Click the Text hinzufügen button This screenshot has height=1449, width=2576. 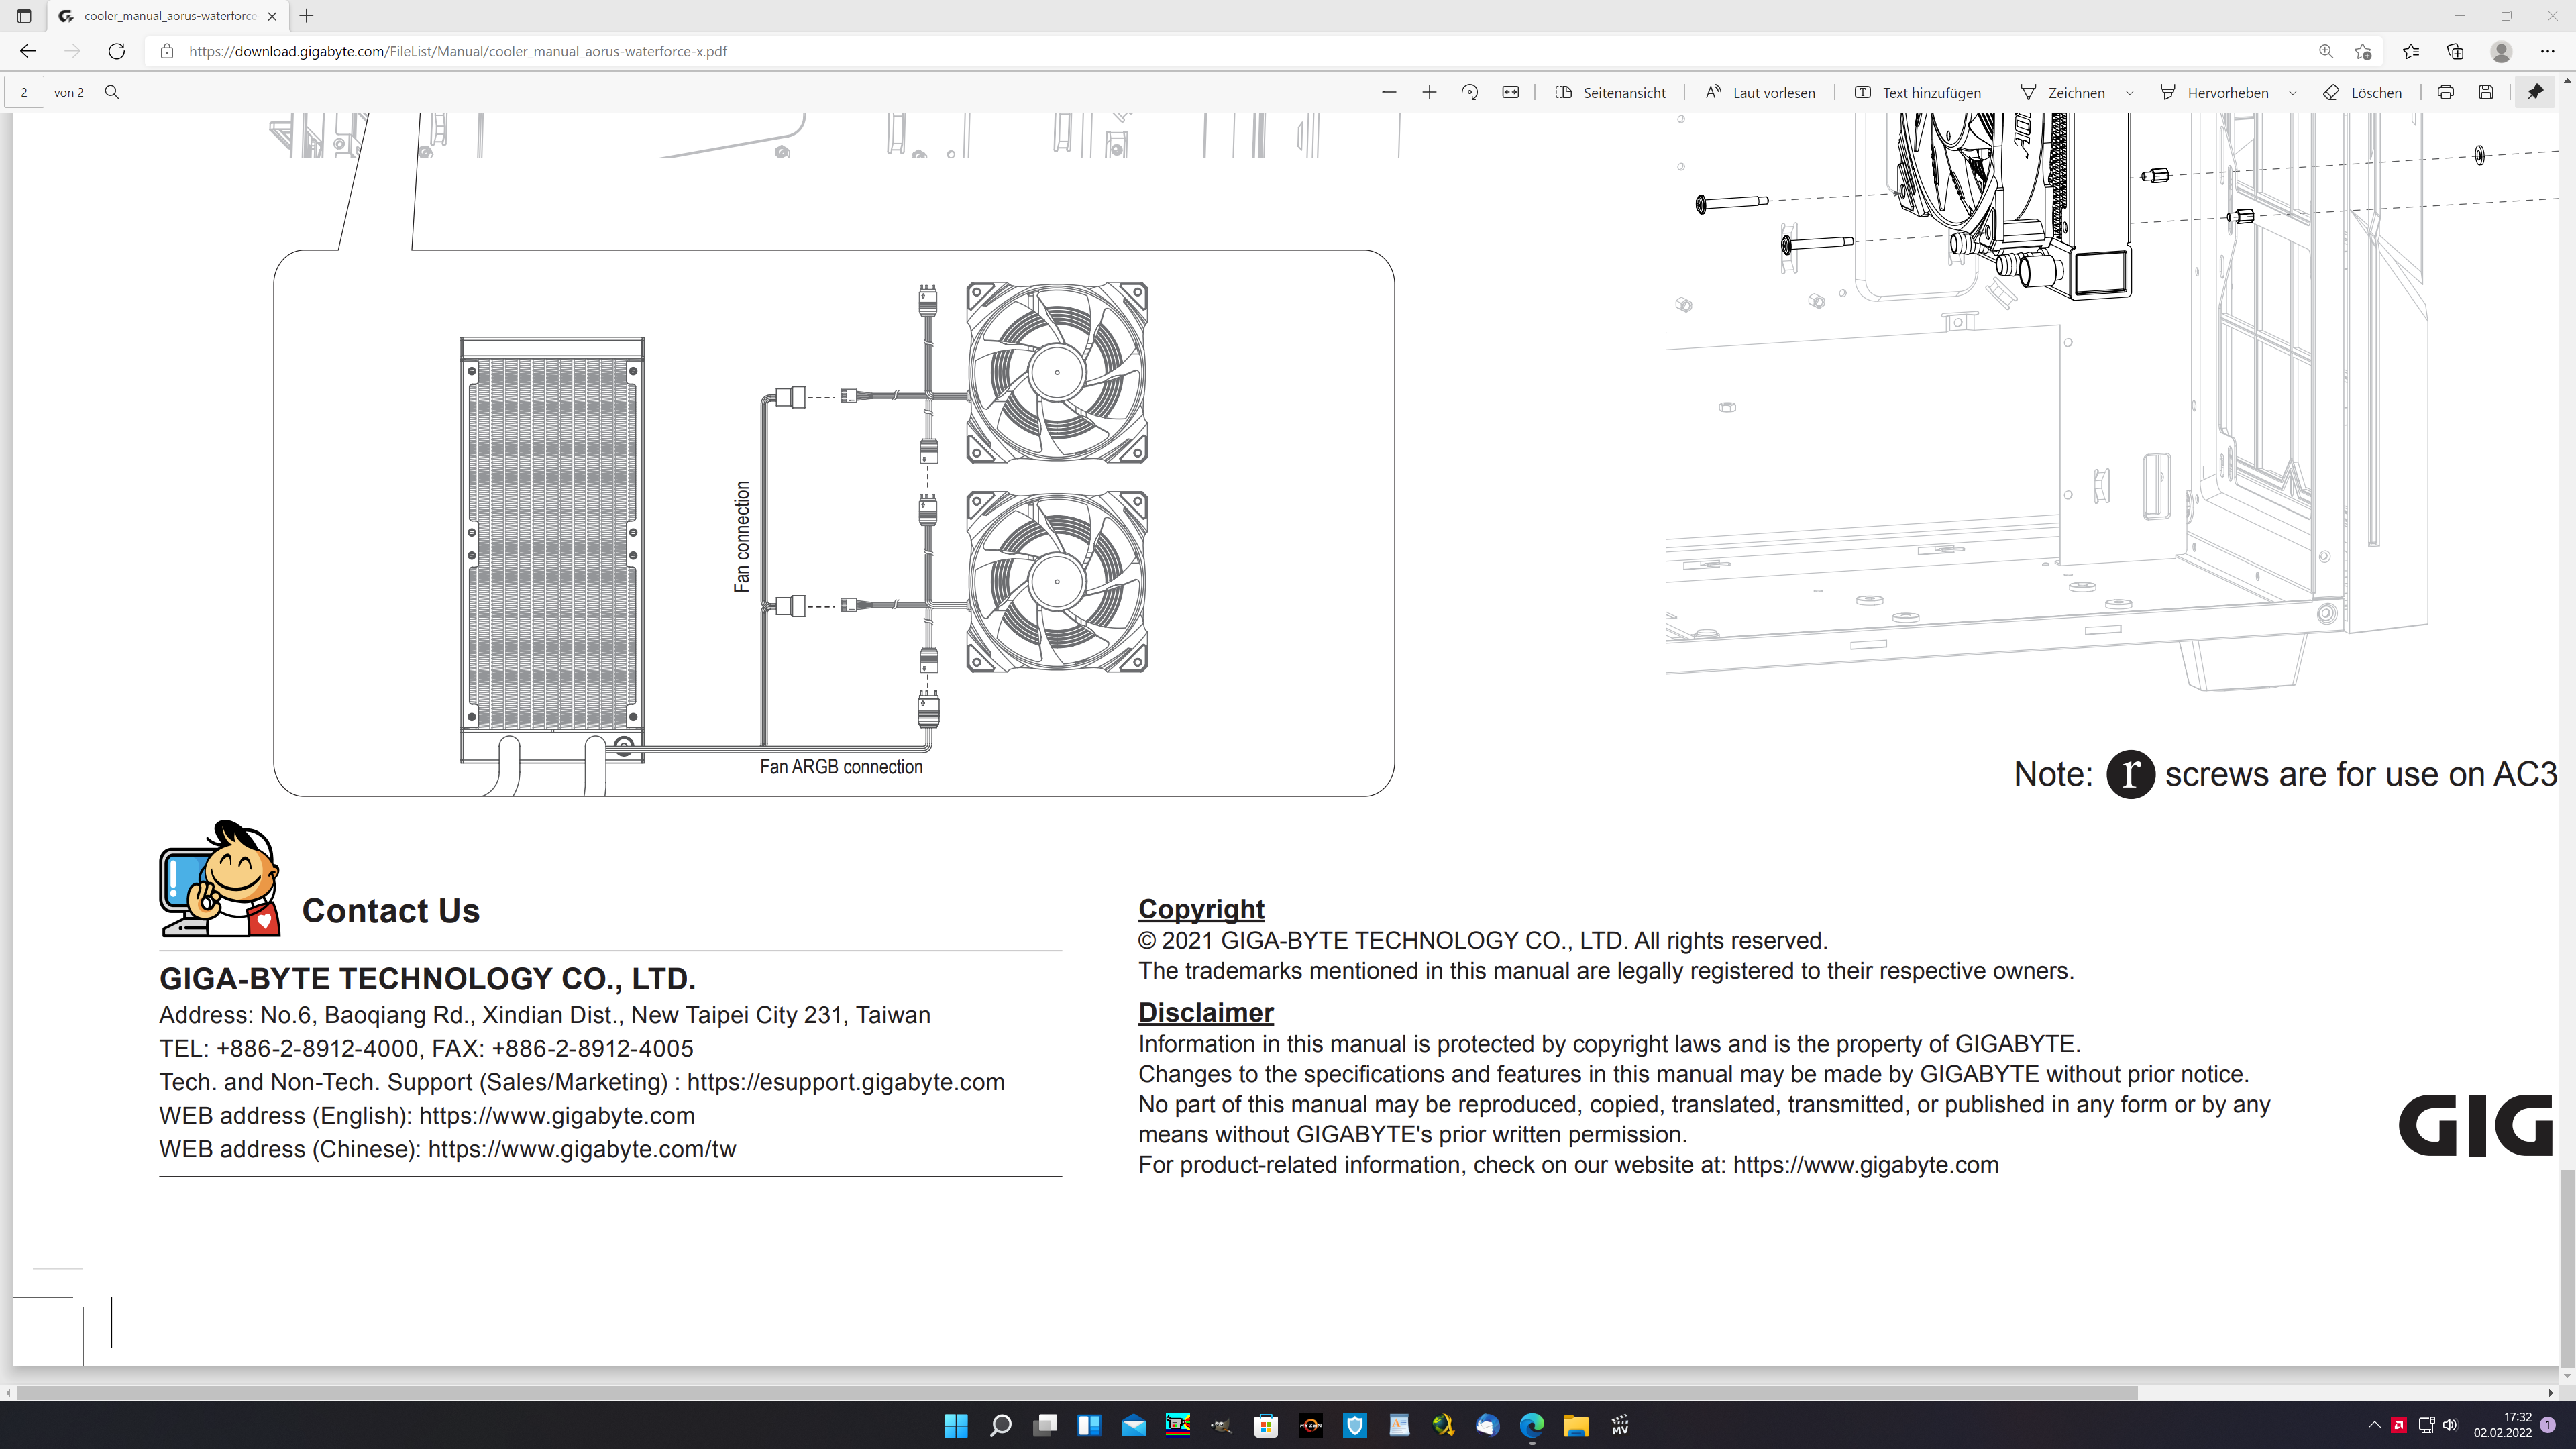(1917, 92)
